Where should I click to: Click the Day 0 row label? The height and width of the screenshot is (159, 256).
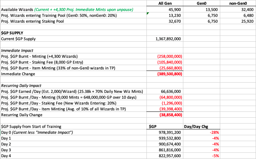point(37,133)
